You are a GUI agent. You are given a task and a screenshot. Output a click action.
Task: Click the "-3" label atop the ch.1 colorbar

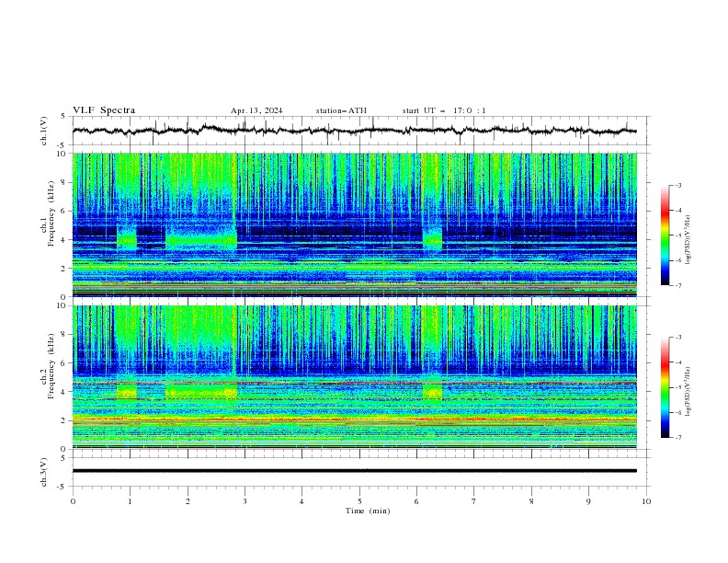(677, 185)
